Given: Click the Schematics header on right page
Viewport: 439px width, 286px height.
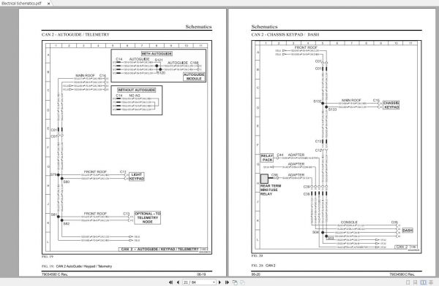Looking at the screenshot, I should (x=264, y=27).
